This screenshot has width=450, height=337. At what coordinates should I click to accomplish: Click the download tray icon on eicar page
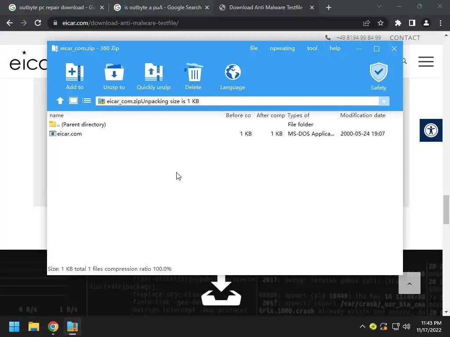[x=221, y=290]
